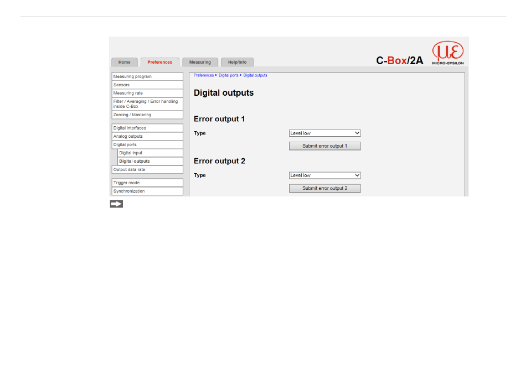Click Preferences breadcrumb link
The height and width of the screenshot is (368, 526).
(x=204, y=75)
